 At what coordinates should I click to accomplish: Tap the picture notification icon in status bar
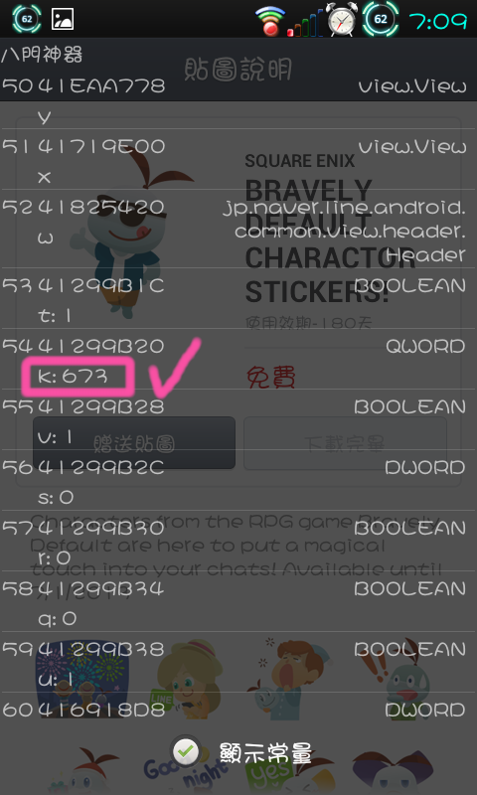pyautogui.click(x=63, y=19)
